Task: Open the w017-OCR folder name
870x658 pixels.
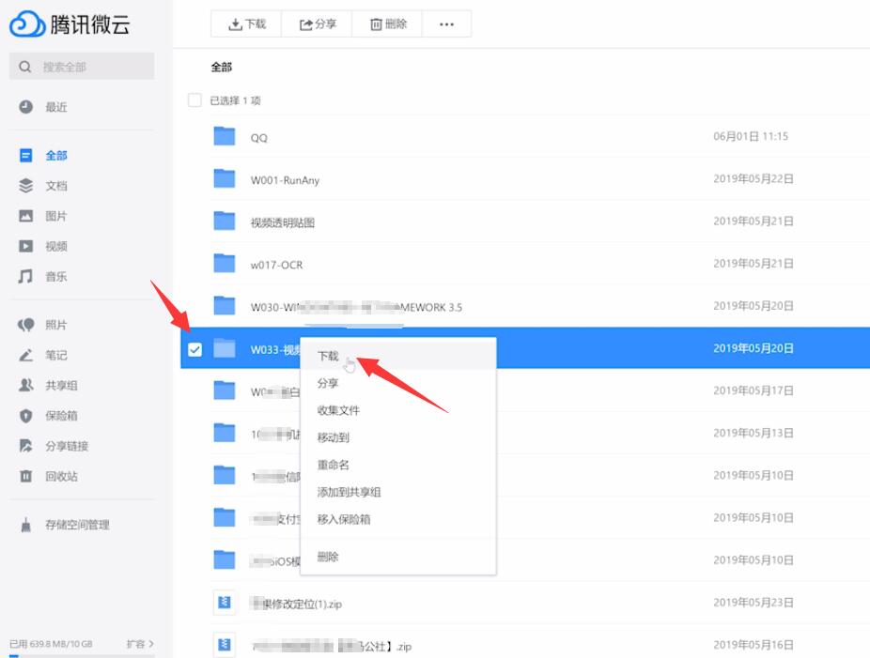Action: [x=276, y=265]
